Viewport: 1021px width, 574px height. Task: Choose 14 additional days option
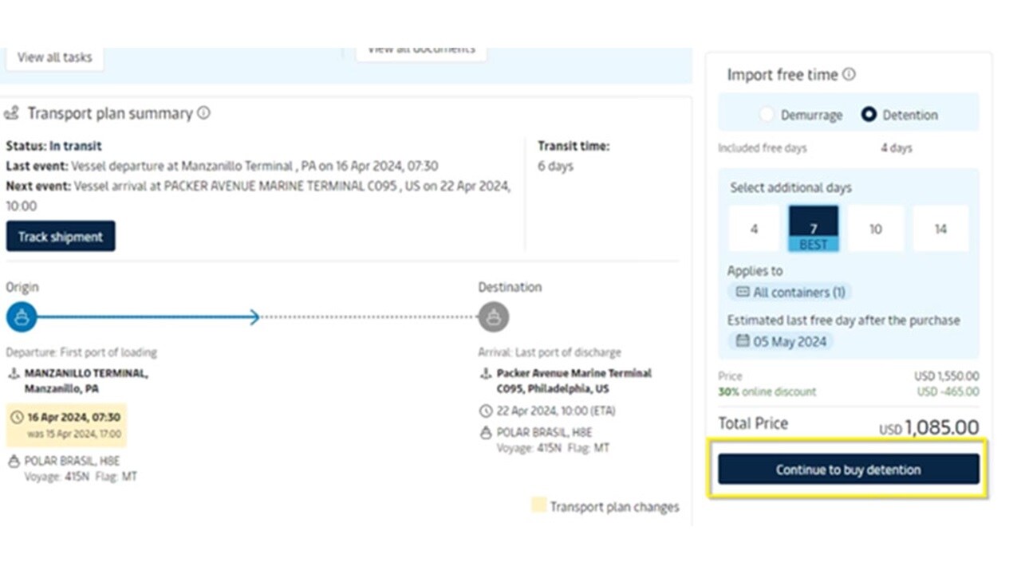(x=940, y=229)
